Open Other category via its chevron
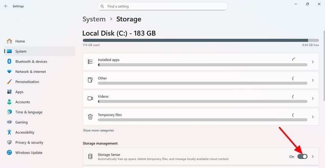Viewport: 325px width, 168px height. [312, 80]
